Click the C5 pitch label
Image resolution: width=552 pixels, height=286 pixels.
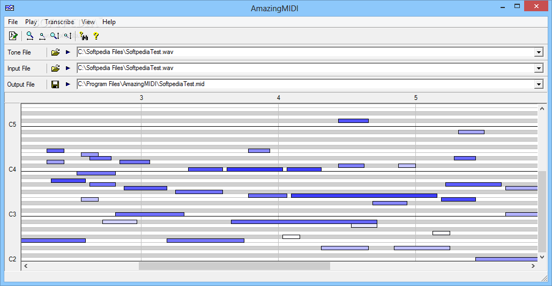point(12,125)
